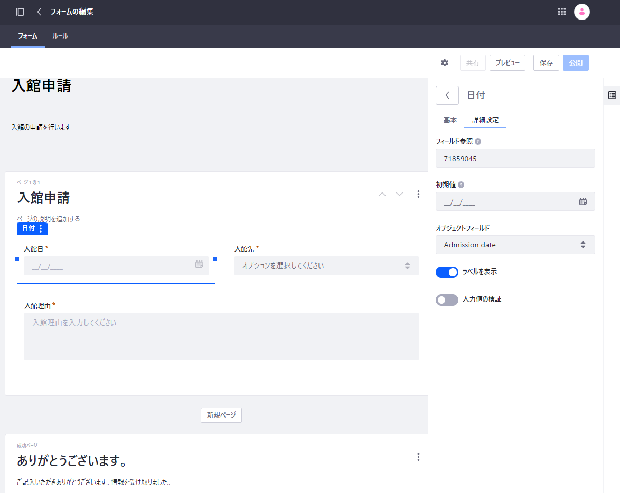Disable the ラベルを表示 toggle
Screen dimensions: 620x493
pos(447,272)
